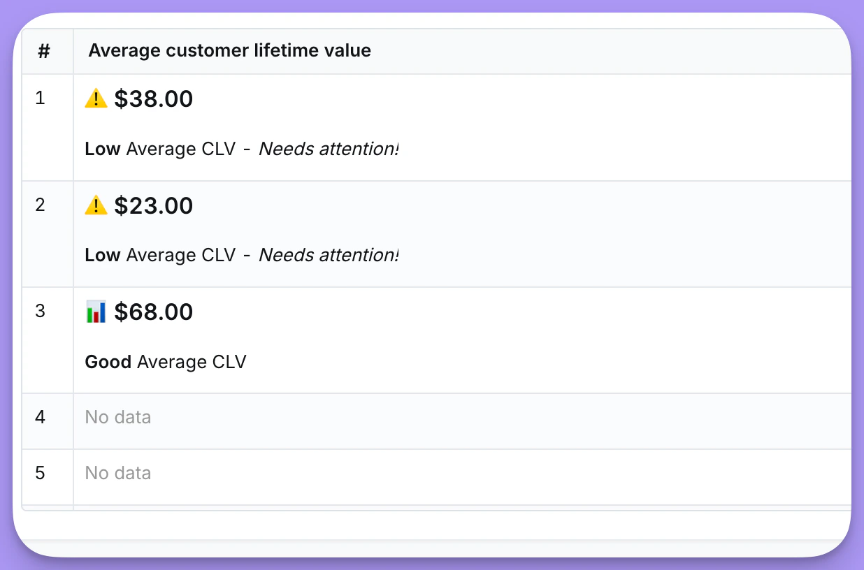Click the No data cell in row 4
Image resolution: width=864 pixels, height=570 pixels.
117,416
